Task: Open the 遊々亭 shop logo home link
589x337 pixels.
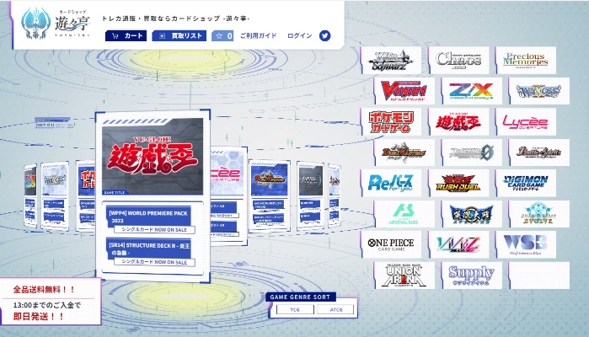Action: coord(56,24)
